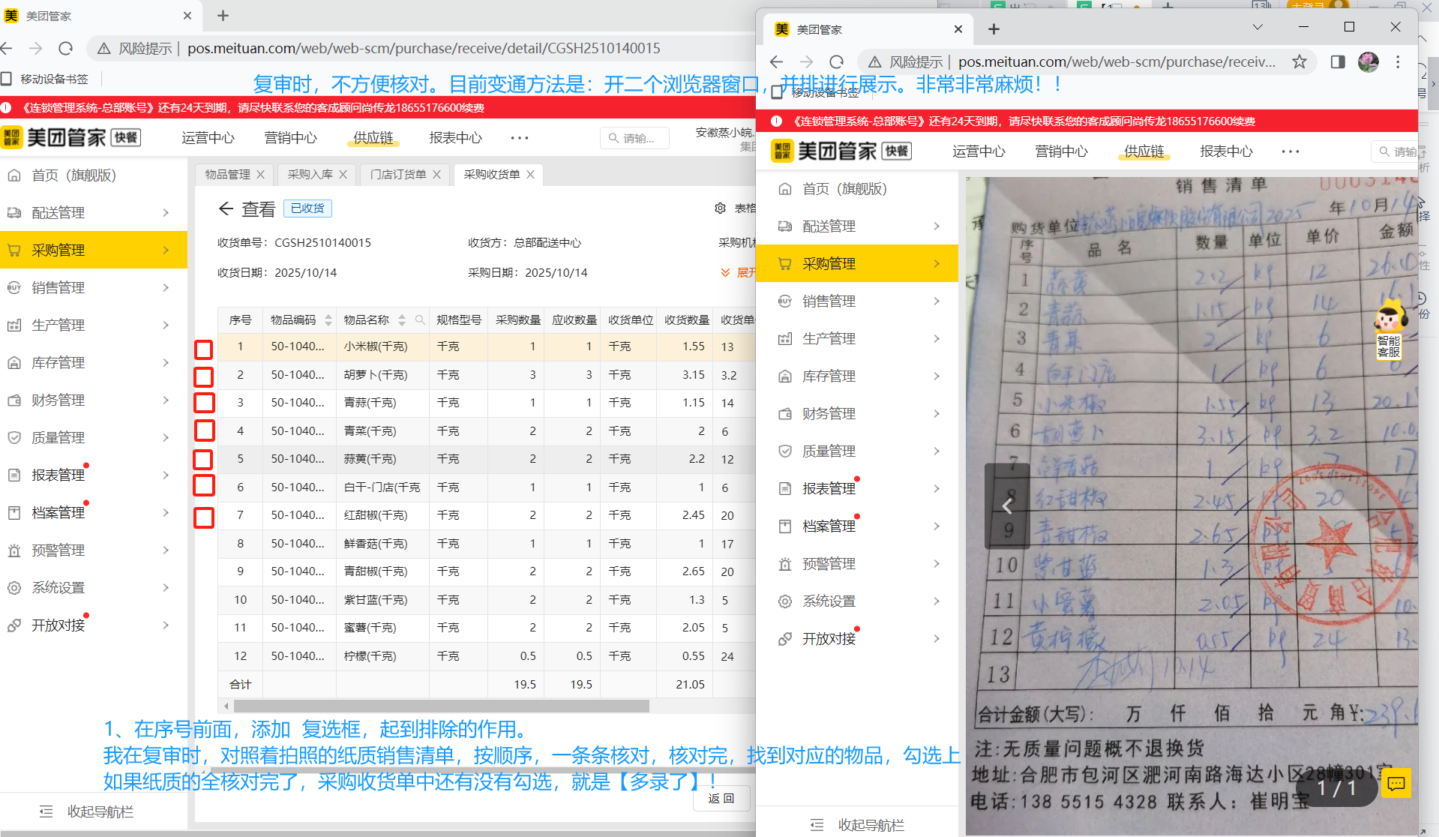Expand the 销售管理 chevron
Viewport: 1439px width, 837px height.
tap(166, 287)
